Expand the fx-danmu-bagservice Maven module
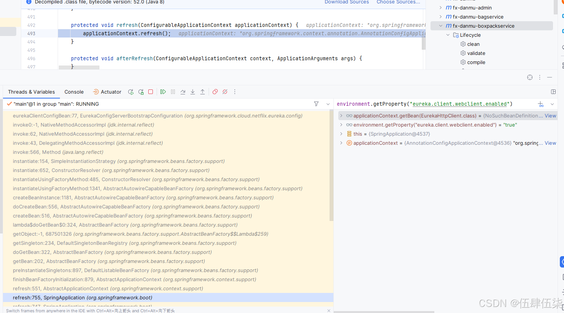This screenshot has width=564, height=313. coord(440,17)
